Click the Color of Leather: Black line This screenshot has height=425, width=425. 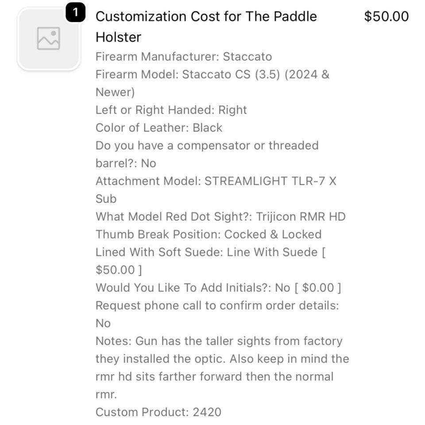(158, 127)
